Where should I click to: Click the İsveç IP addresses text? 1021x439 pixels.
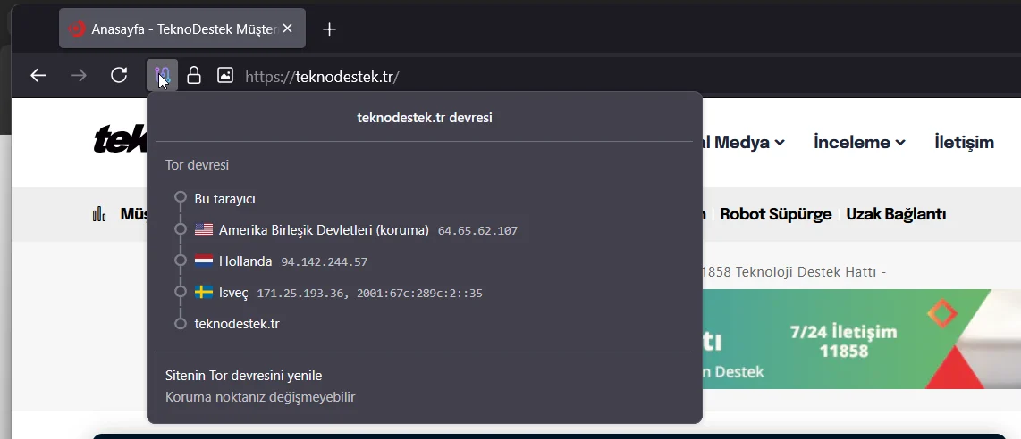[370, 294]
